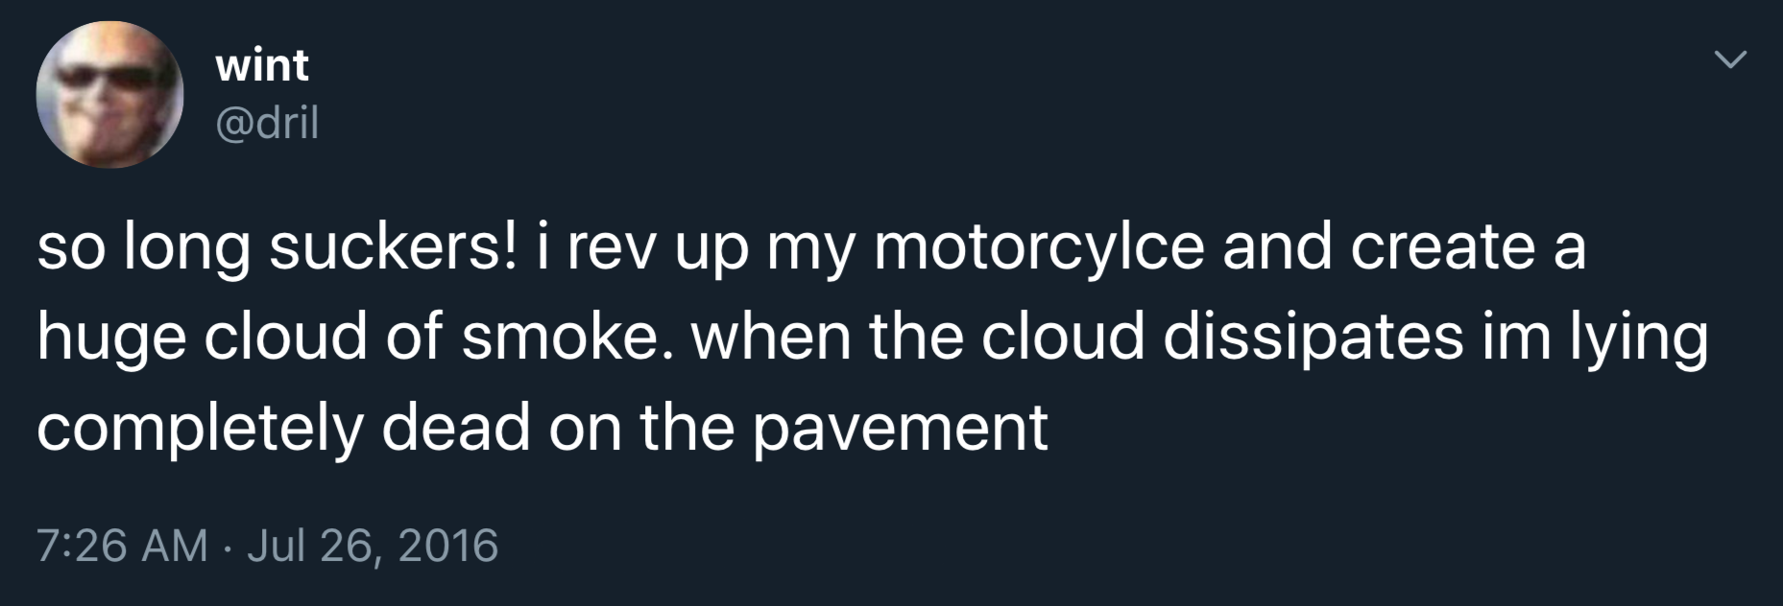Screen dimensions: 1783x606
Task: Click the Jul 26, 2016 date
Action: point(373,546)
